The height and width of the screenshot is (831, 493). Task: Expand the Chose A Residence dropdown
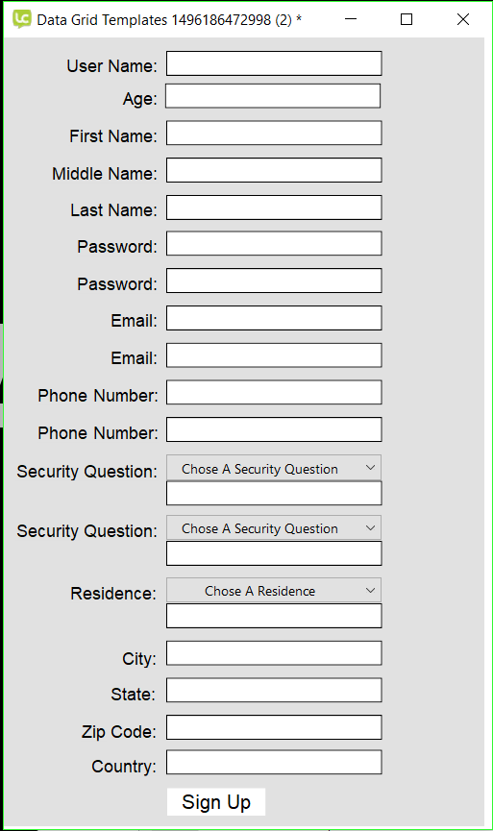coord(274,590)
